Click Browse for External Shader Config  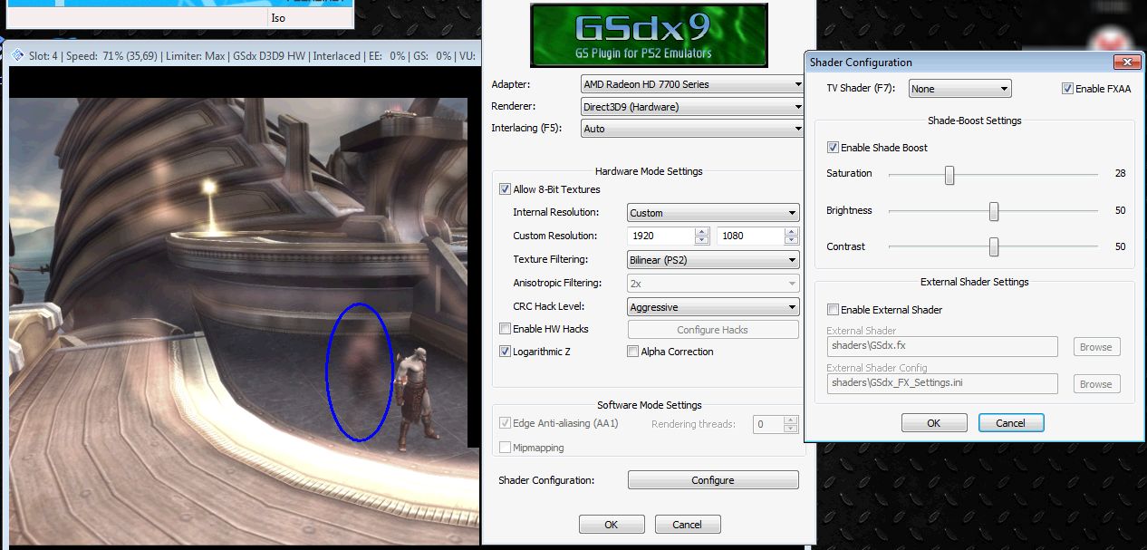point(1096,384)
